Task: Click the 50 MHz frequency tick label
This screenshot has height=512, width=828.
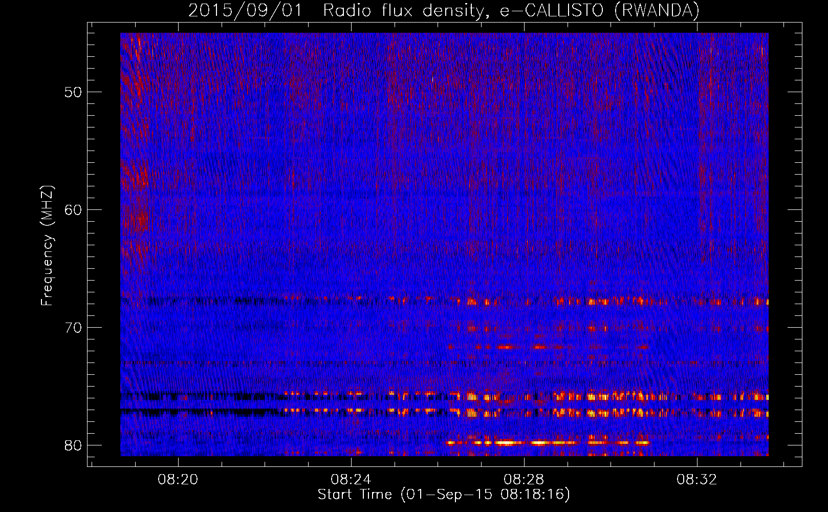Action: click(x=73, y=92)
